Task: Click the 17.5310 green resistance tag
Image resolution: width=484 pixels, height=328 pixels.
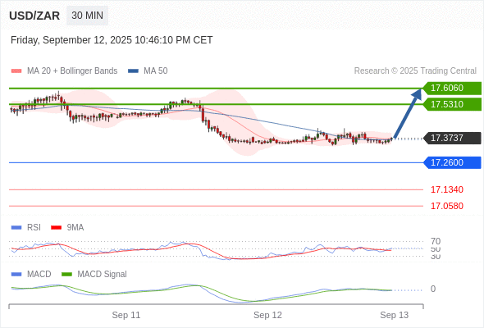Action: [x=452, y=104]
